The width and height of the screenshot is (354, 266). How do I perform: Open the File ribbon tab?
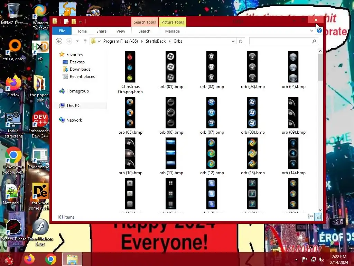62,31
